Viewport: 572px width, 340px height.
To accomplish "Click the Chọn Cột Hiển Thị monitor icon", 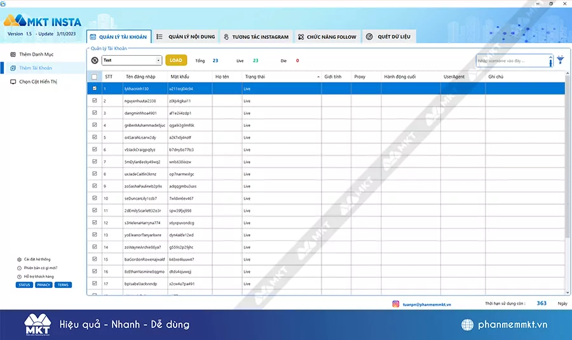I will (x=13, y=82).
